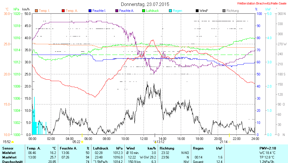Click the green Luftdruck legend square

(x=144, y=11)
